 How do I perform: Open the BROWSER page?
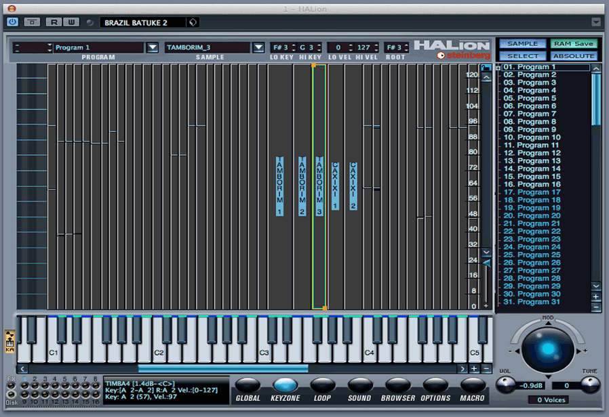pos(397,385)
